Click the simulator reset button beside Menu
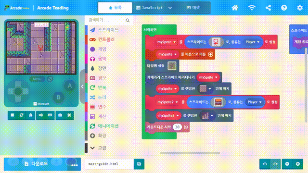 click(x=50, y=79)
